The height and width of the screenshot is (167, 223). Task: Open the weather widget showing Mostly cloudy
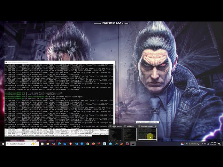(190, 144)
